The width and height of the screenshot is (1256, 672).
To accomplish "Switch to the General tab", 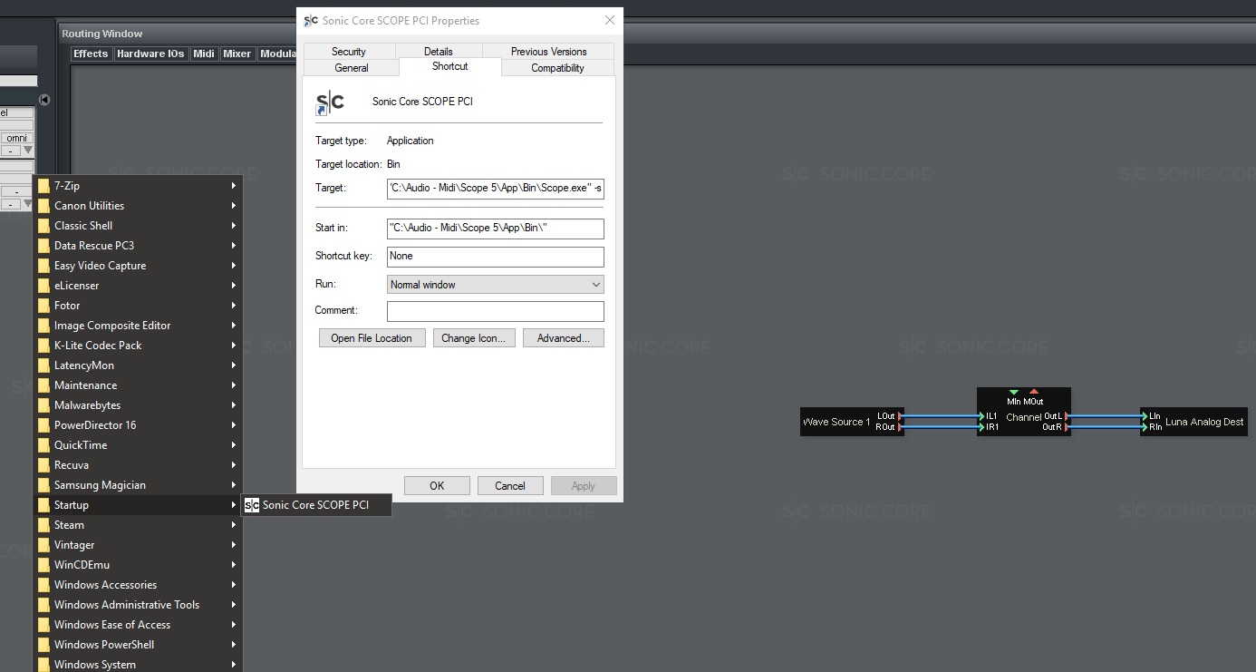I will 352,68.
